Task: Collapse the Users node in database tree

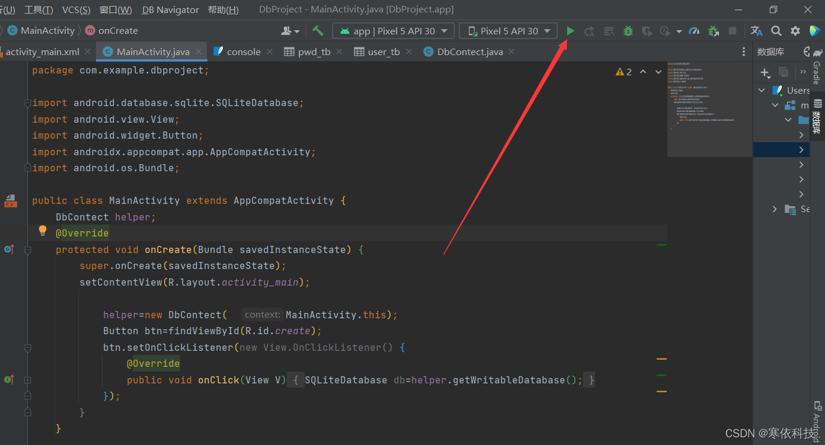Action: [x=762, y=90]
